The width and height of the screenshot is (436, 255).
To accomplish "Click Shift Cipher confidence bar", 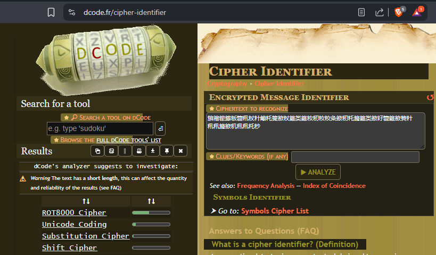I will pyautogui.click(x=151, y=248).
